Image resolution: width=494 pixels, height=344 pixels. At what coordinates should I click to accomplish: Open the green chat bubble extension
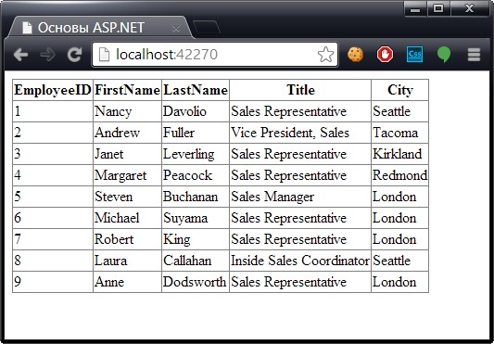point(444,55)
